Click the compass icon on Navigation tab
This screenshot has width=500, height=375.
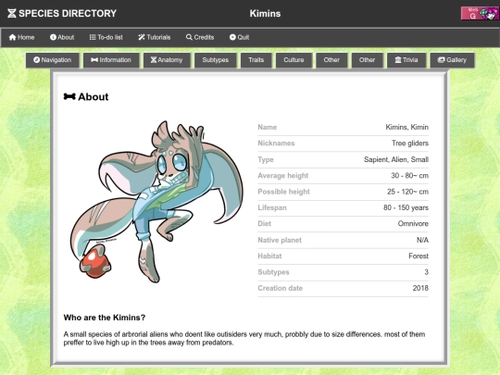(x=37, y=60)
